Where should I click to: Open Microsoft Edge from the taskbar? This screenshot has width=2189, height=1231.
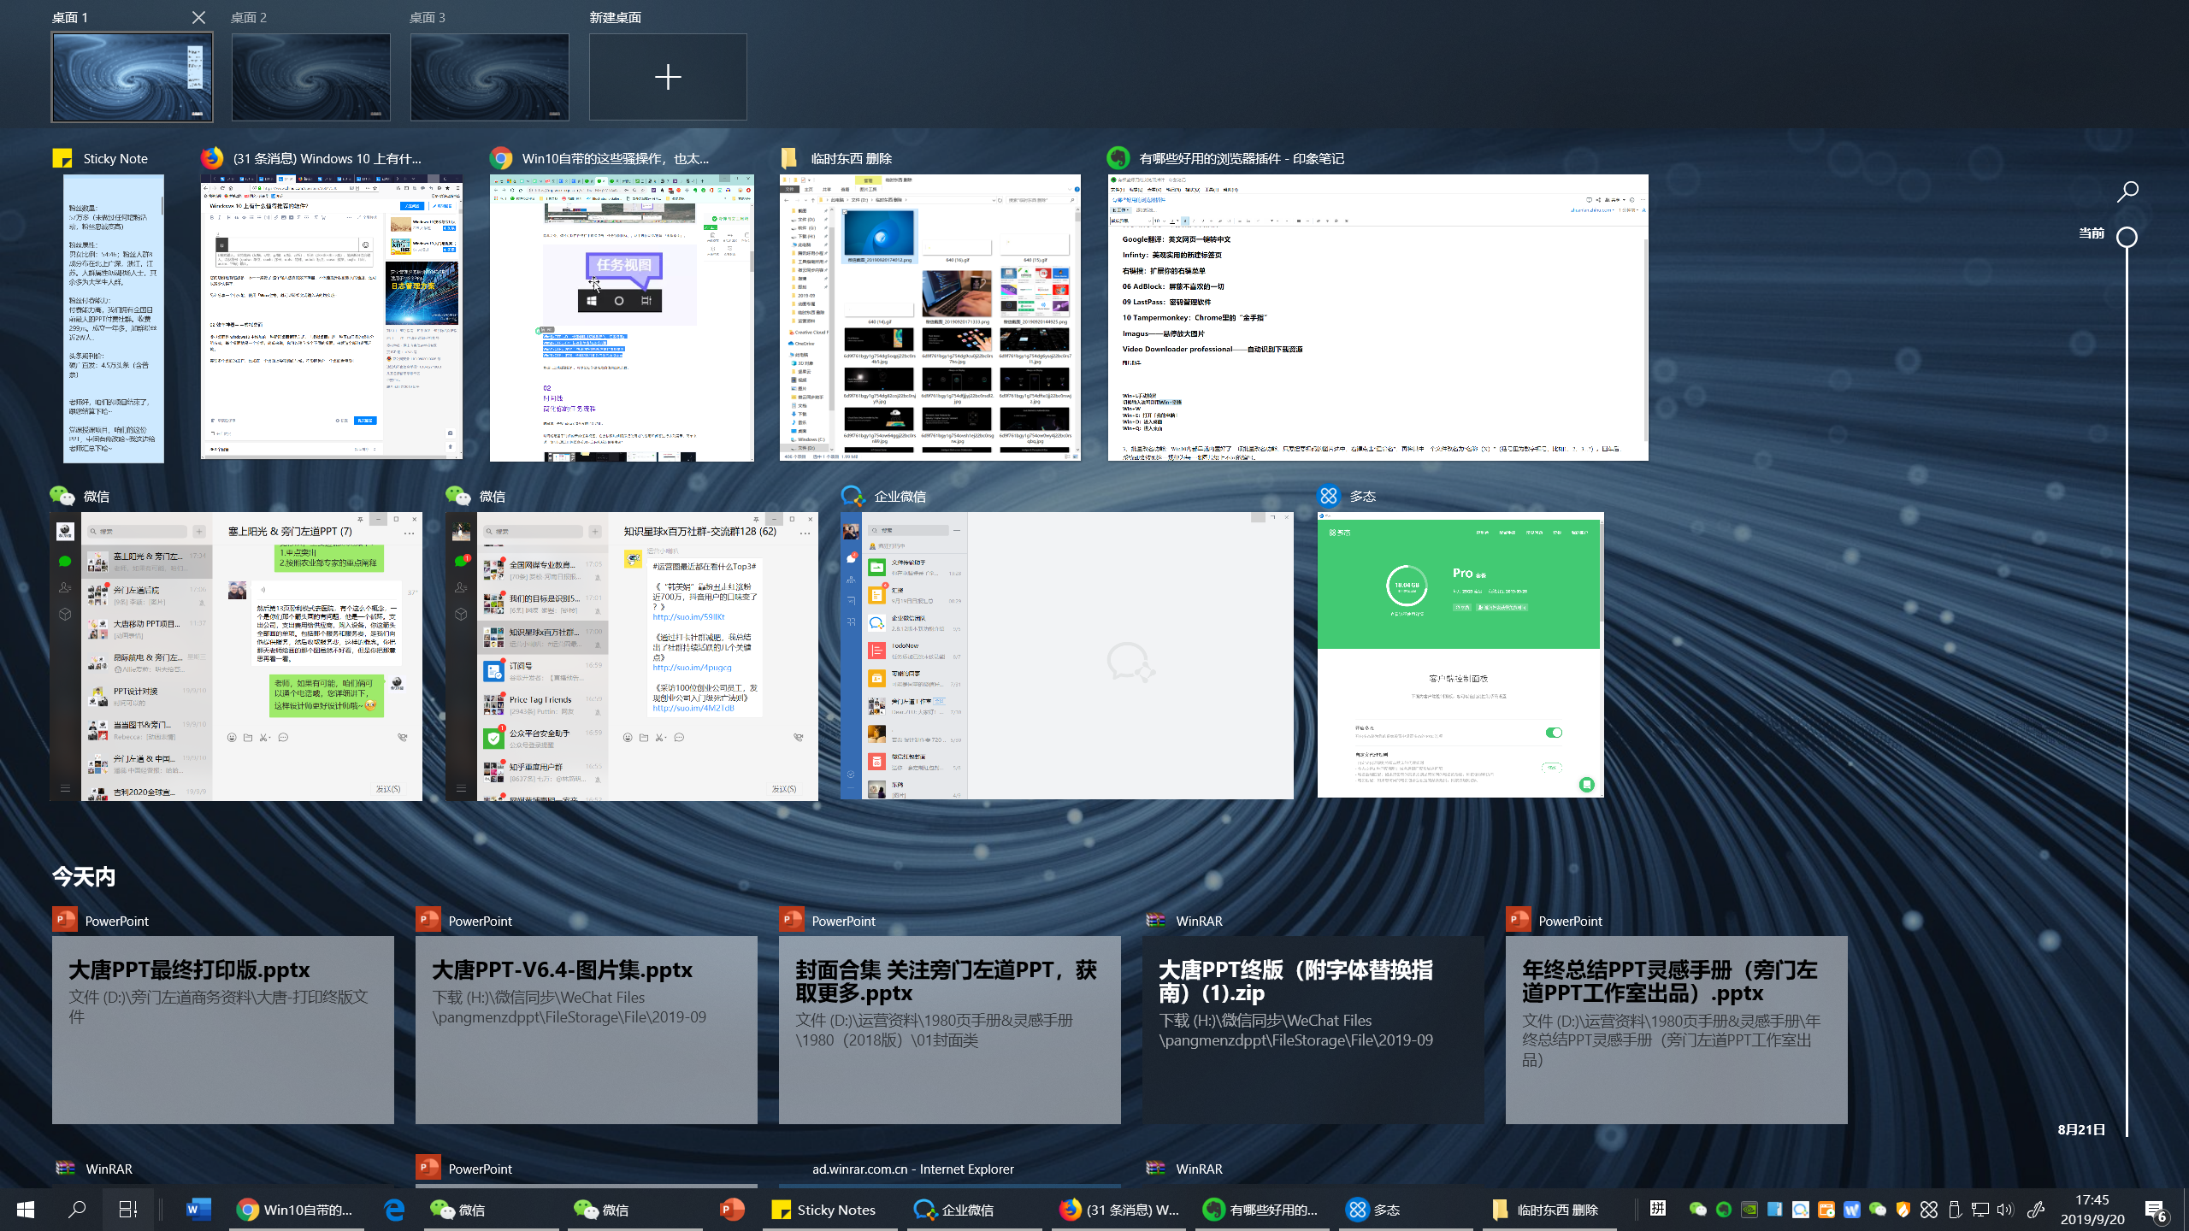pos(394,1209)
